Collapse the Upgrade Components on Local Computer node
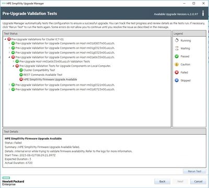The width and height of the screenshot is (209, 188). click(14, 66)
